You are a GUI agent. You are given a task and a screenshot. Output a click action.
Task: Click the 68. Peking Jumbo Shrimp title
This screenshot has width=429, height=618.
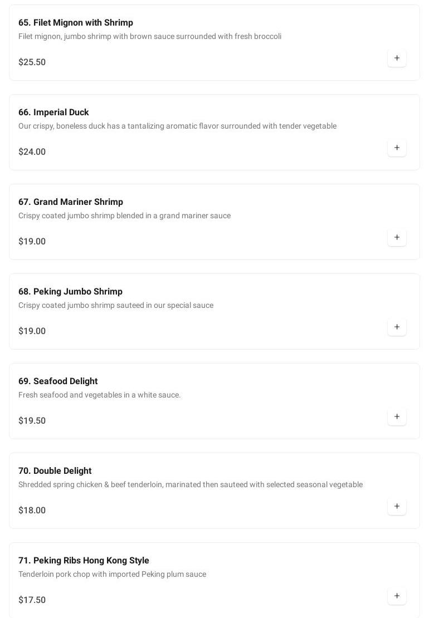(x=70, y=292)
